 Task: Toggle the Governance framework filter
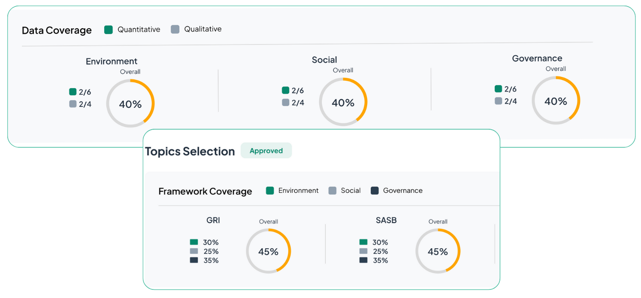[x=396, y=190]
